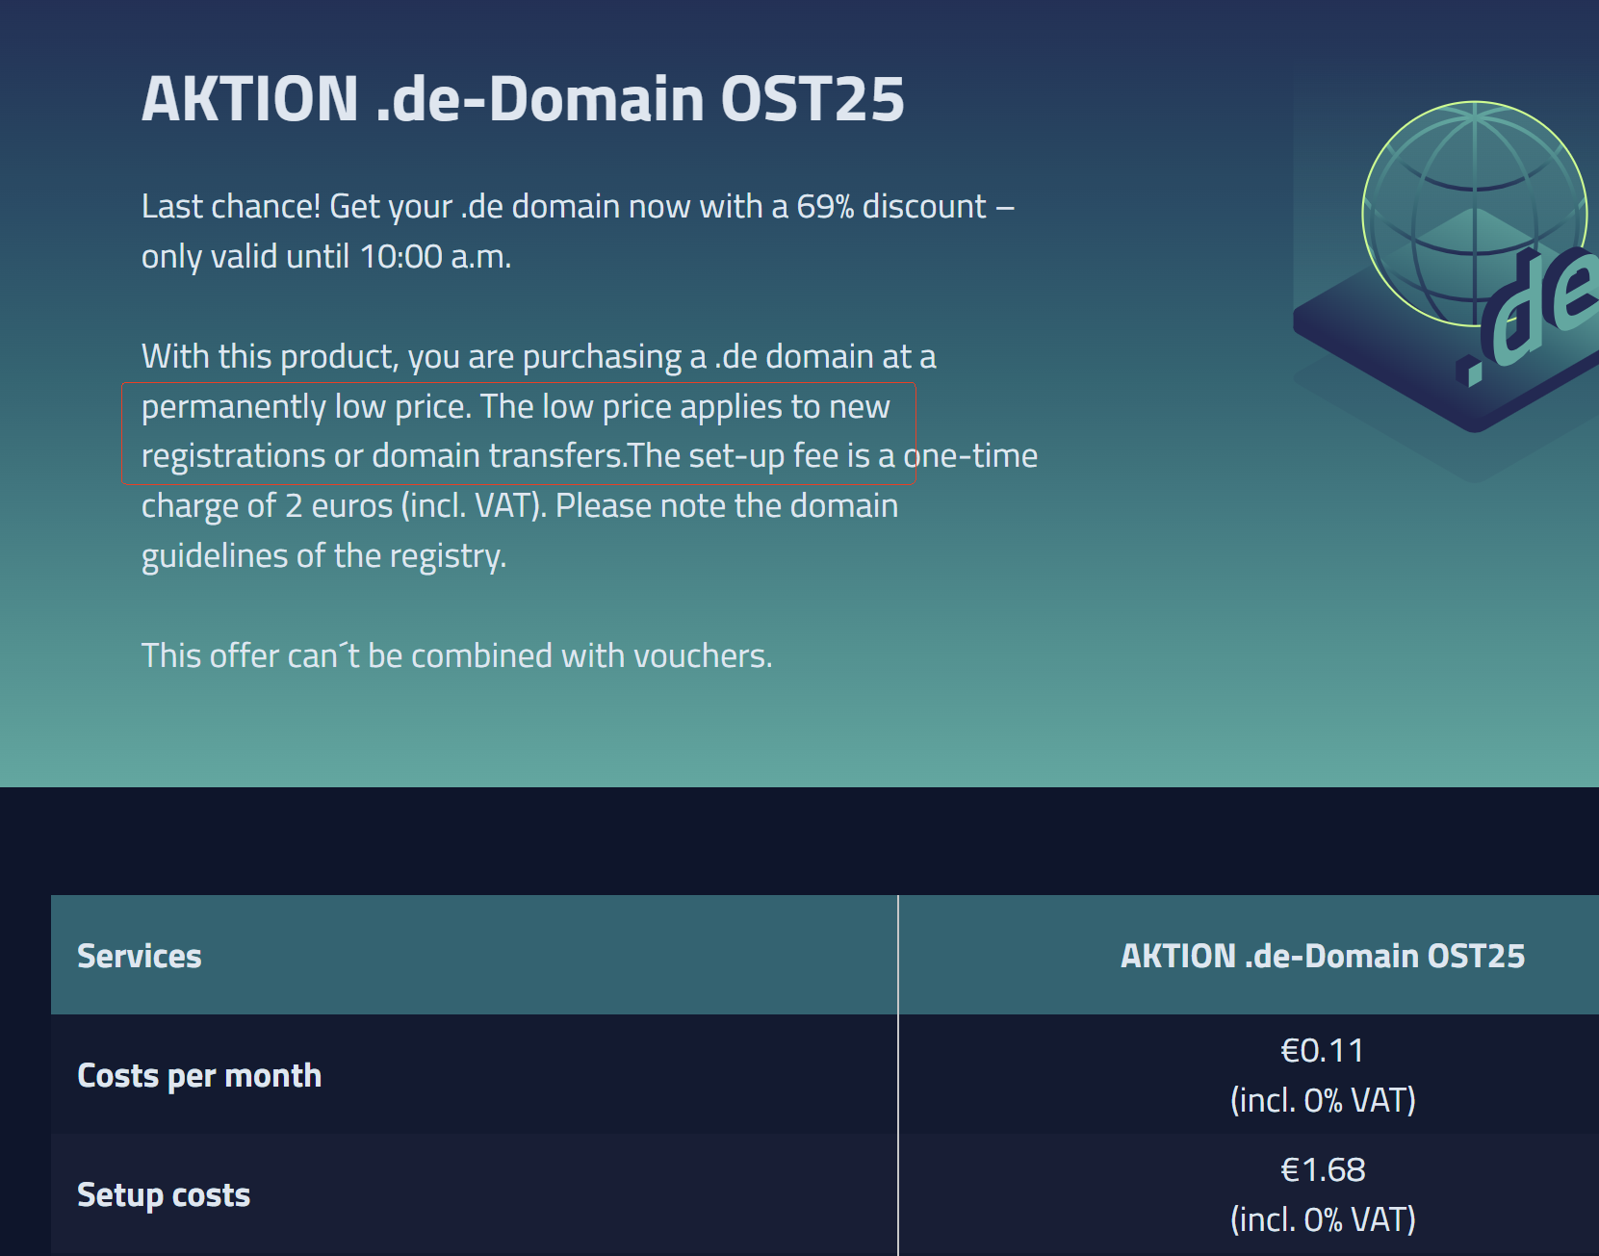Click "guidelines of the registry" text
The image size is (1599, 1256).
click(323, 555)
